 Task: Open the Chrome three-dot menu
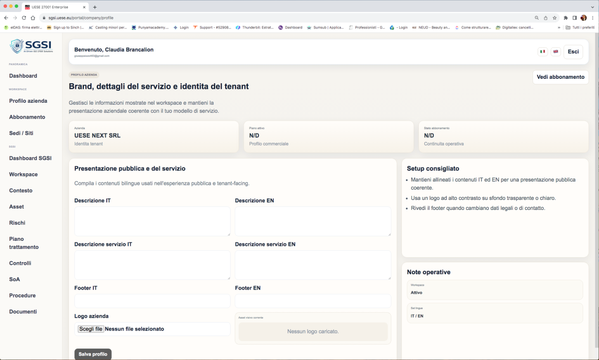pyautogui.click(x=592, y=17)
